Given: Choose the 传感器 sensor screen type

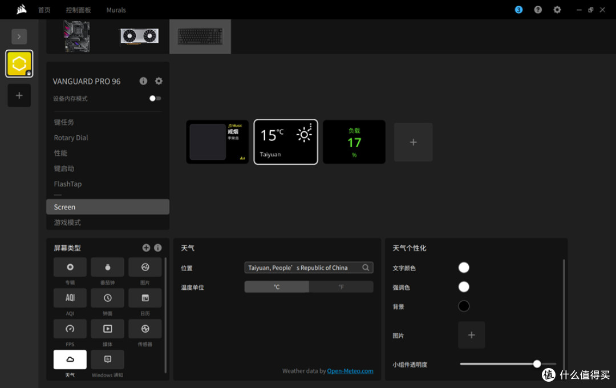Looking at the screenshot, I should coord(145,329).
